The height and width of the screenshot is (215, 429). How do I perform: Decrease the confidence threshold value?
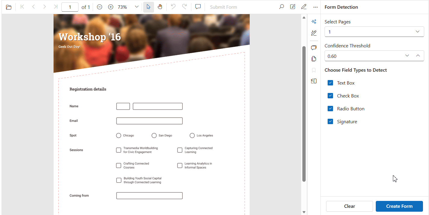point(407,56)
